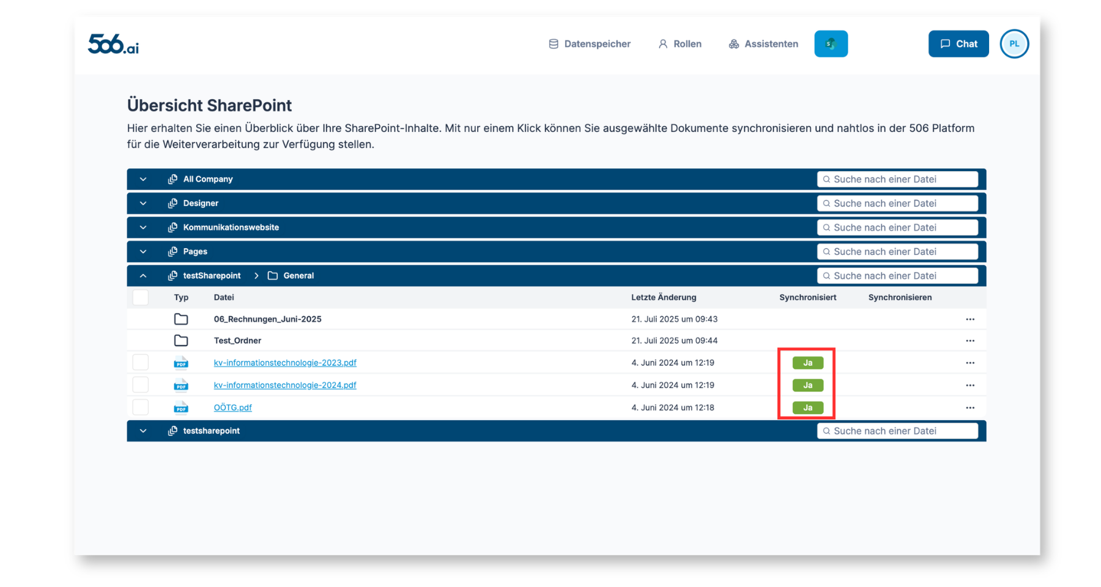Click the Letzte Änderung column header
Screen dimensions: 1101x587
pos(664,297)
